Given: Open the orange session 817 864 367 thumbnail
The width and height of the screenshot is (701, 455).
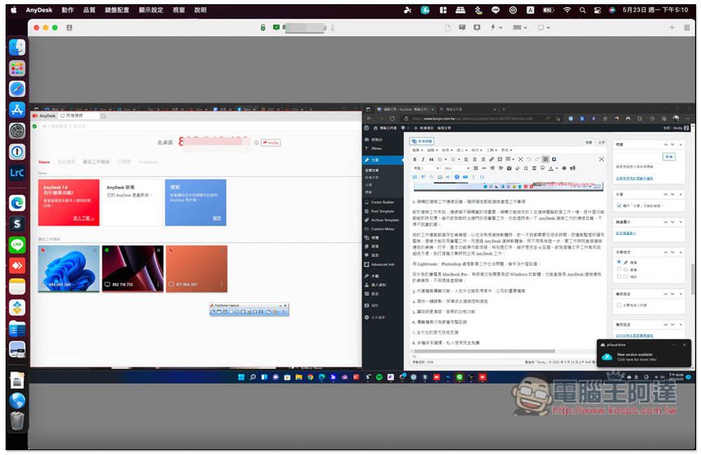Looking at the screenshot, I should 196,269.
